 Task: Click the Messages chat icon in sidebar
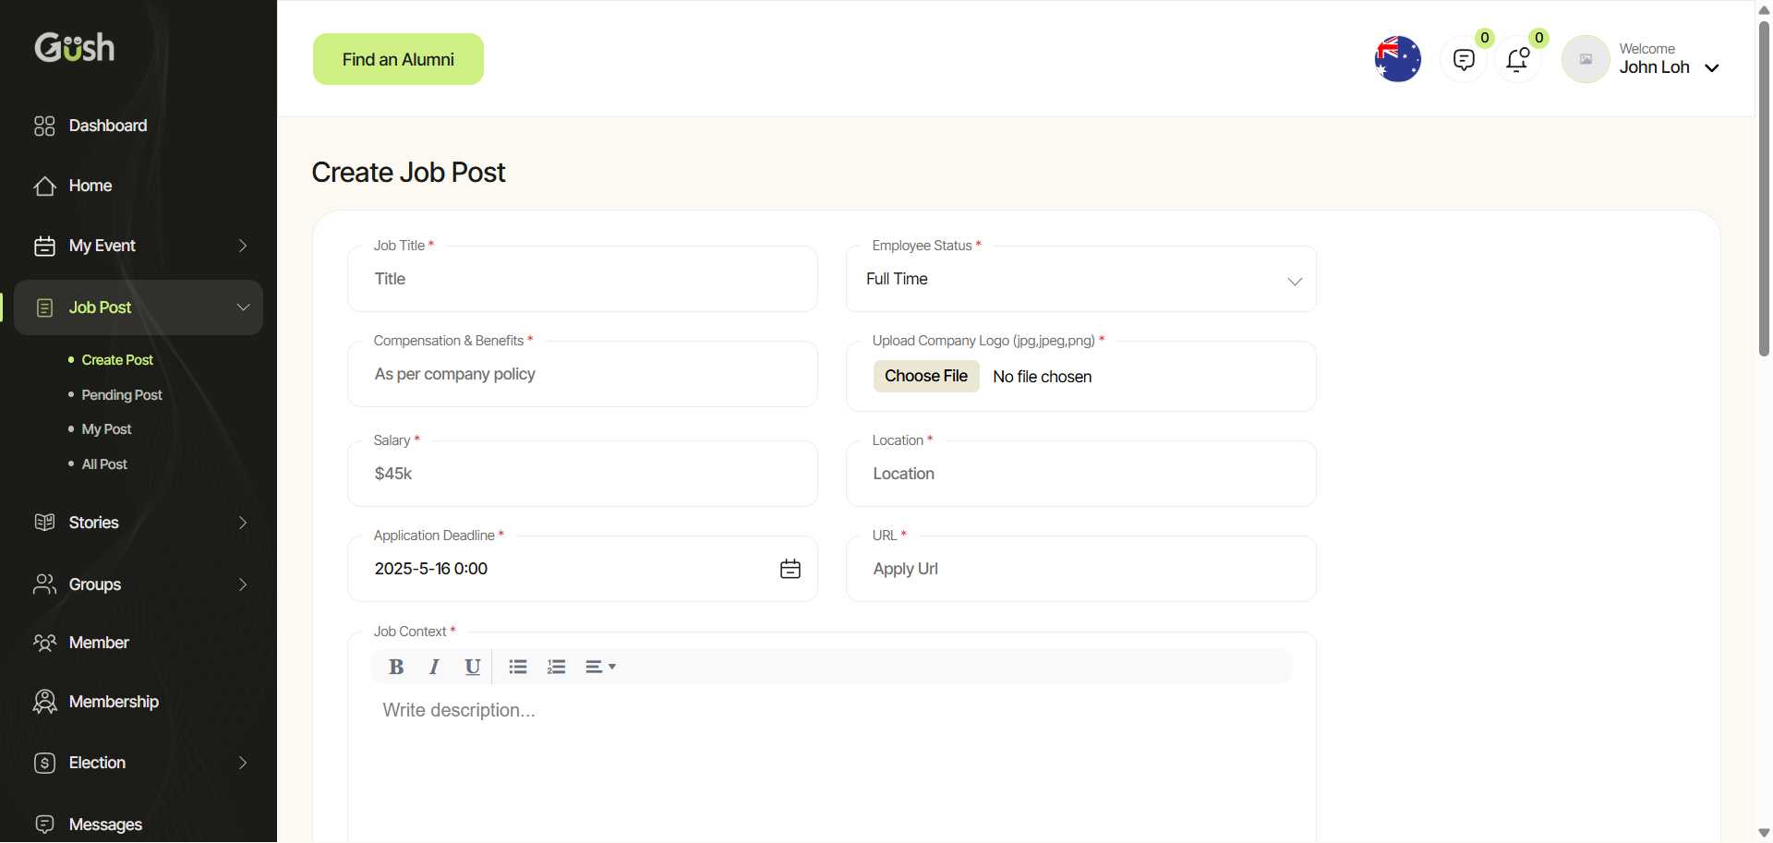44,824
